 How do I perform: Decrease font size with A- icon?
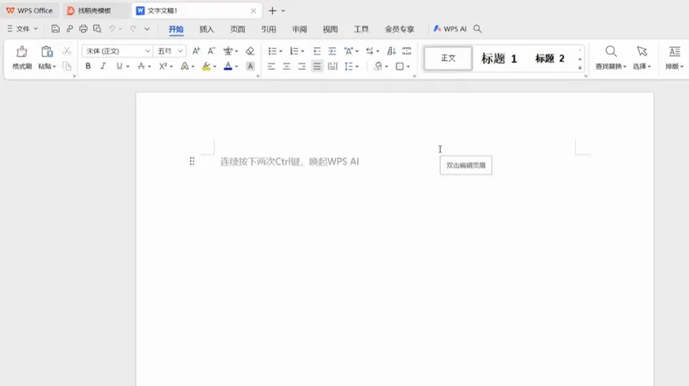click(211, 51)
